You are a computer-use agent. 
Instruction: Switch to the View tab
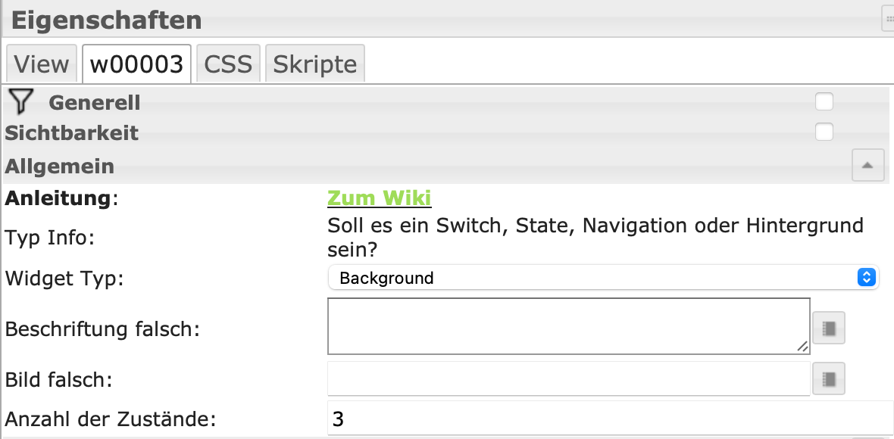[41, 64]
